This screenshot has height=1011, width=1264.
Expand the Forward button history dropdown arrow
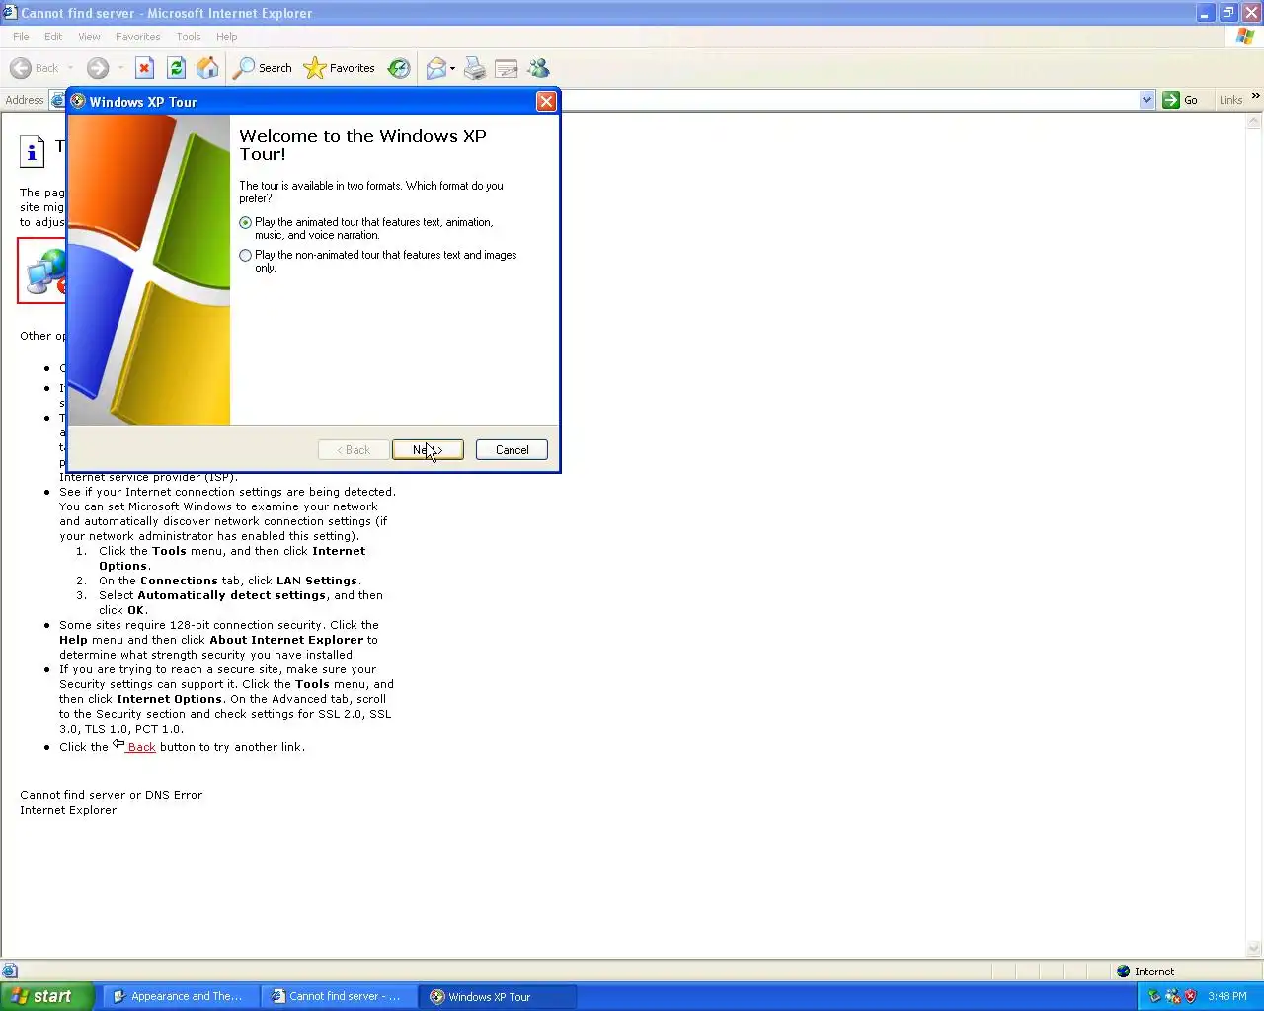point(121,68)
